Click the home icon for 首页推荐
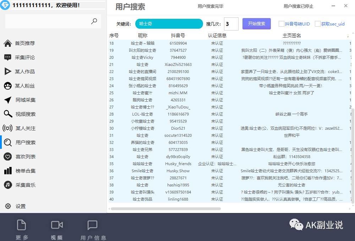Screen dimensions: 355x241 (x=8, y=43)
